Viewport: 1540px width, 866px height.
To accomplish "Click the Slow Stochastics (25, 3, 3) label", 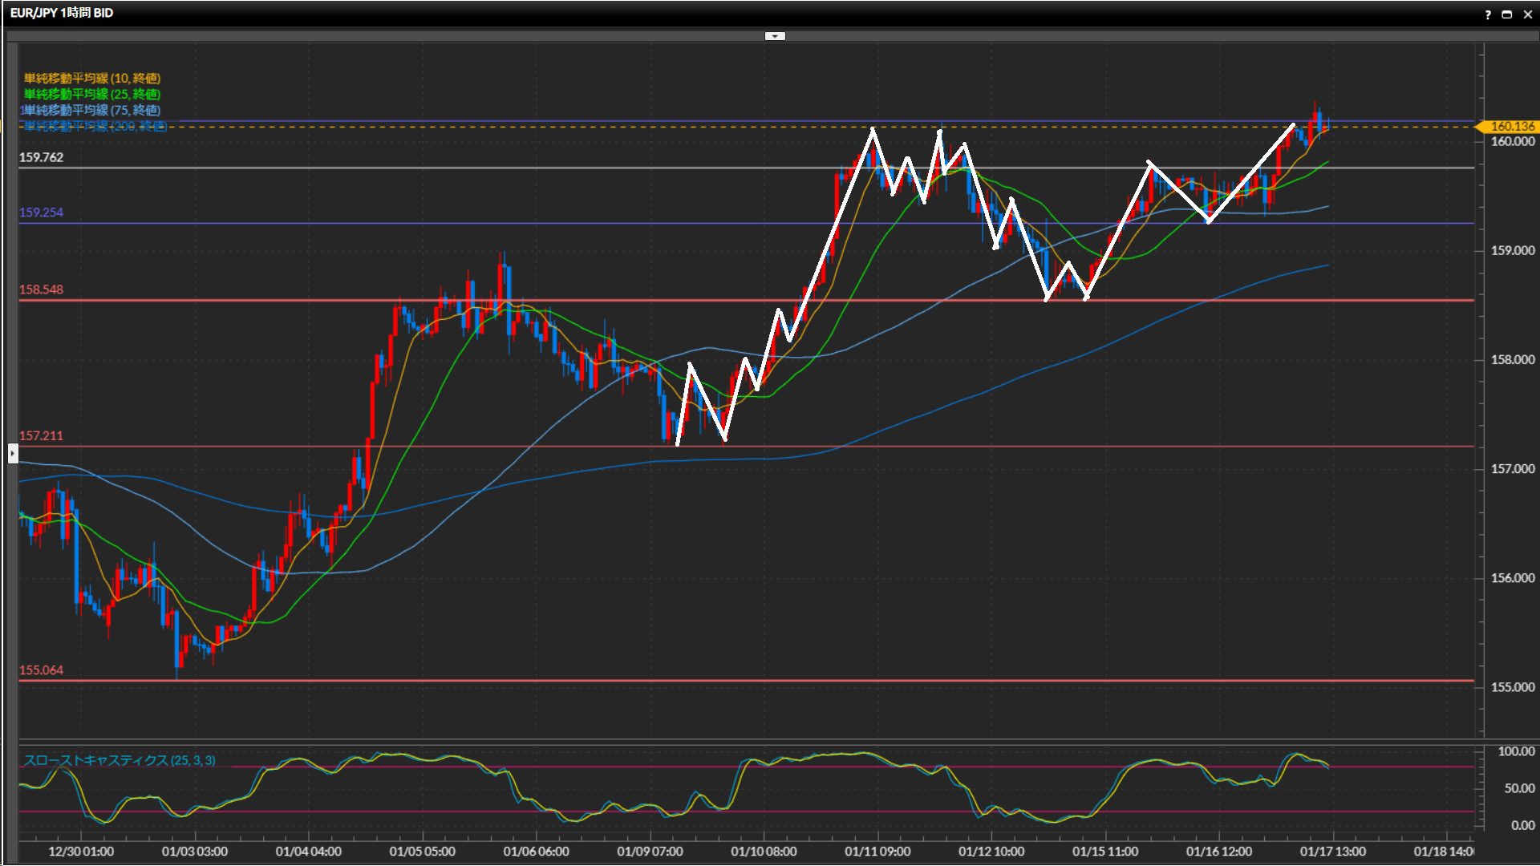I will [x=120, y=760].
